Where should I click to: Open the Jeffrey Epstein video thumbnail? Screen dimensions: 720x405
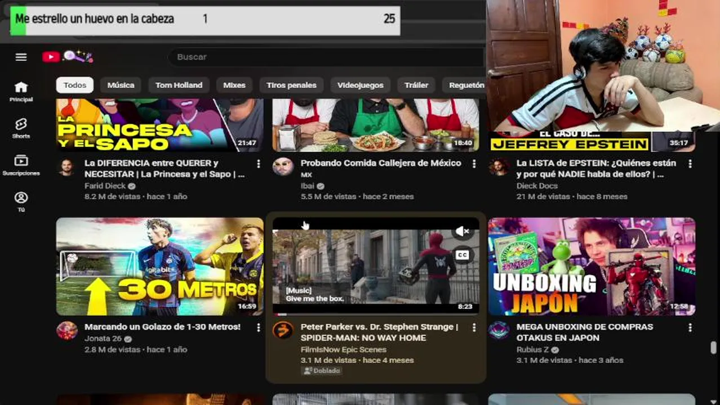point(592,141)
